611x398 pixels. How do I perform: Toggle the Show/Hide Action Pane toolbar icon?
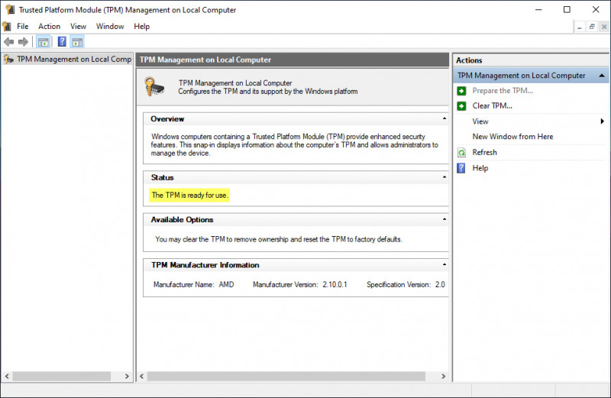click(x=77, y=42)
